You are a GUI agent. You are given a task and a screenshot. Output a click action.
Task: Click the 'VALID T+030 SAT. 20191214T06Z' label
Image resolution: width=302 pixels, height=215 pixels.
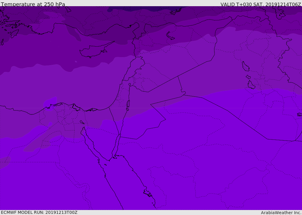coord(261,4)
